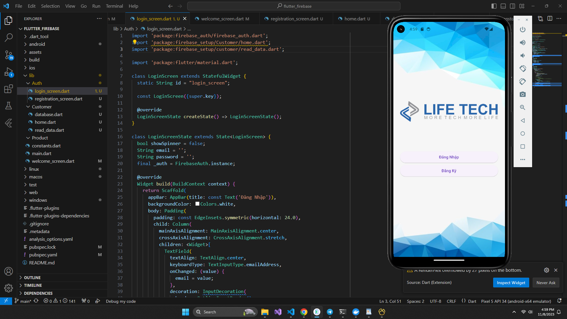Click white color swatch before Colors.white

click(x=197, y=204)
